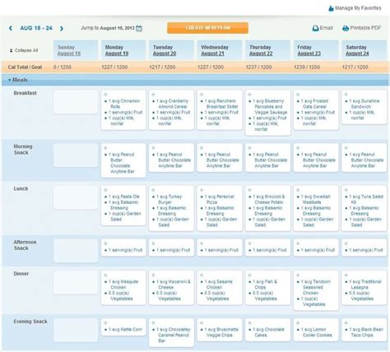Select Frosted Oats Cereal on Friday
The width and height of the screenshot is (390, 352).
(x=316, y=104)
